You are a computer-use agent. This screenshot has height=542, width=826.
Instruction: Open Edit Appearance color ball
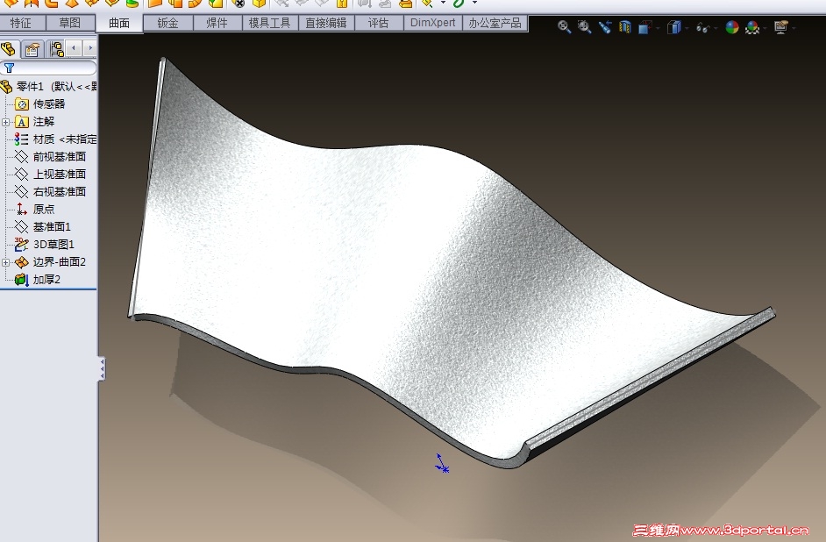(731, 27)
